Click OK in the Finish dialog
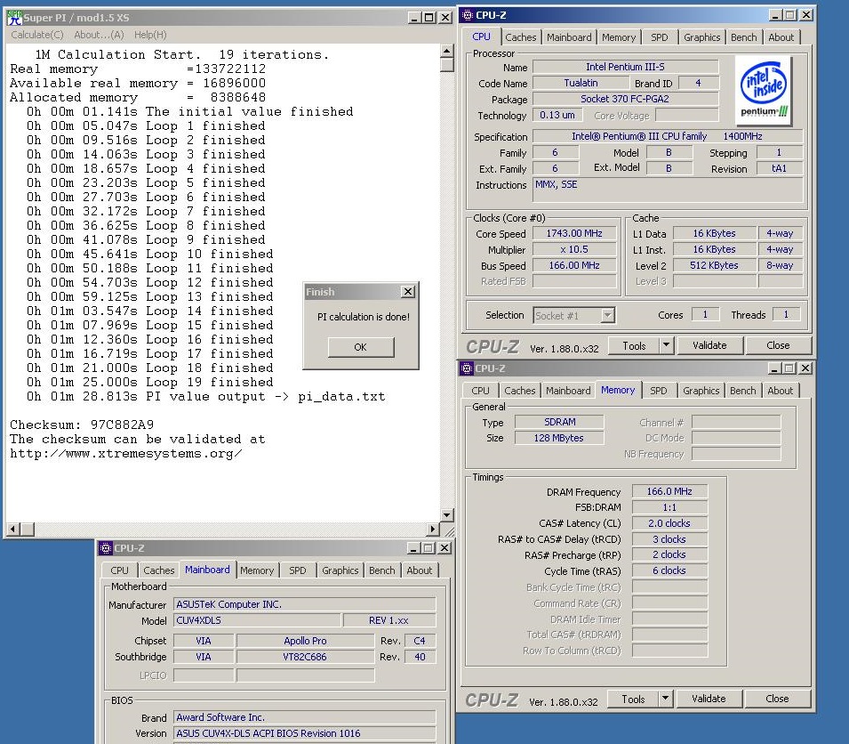The height and width of the screenshot is (744, 849). coord(361,347)
